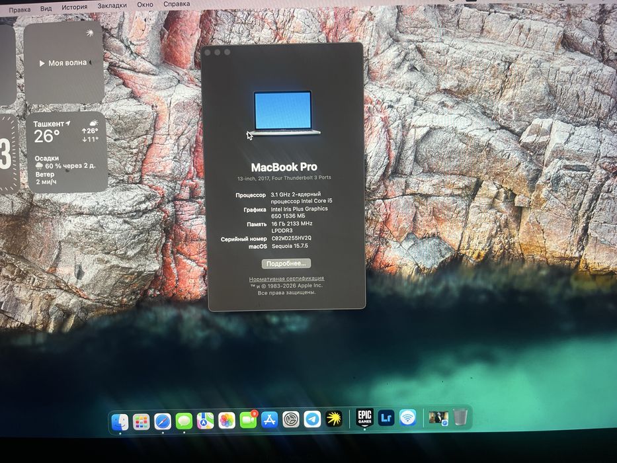Open the Ташкент weather widget
This screenshot has height=463, width=617.
[67, 152]
